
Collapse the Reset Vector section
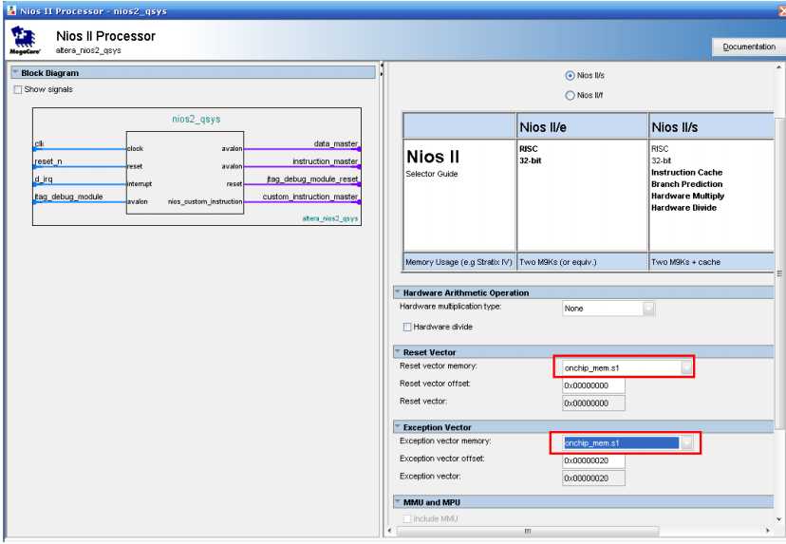(x=398, y=352)
